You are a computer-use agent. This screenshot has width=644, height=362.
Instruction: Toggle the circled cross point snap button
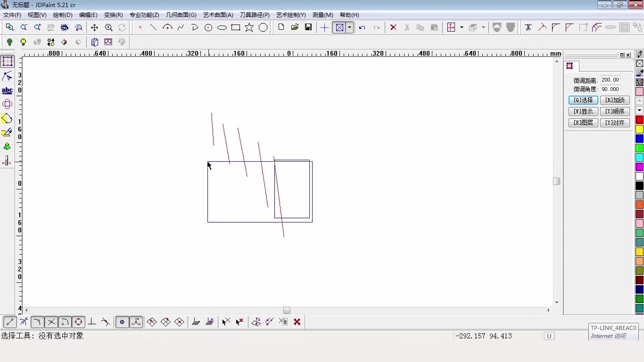[122, 322]
